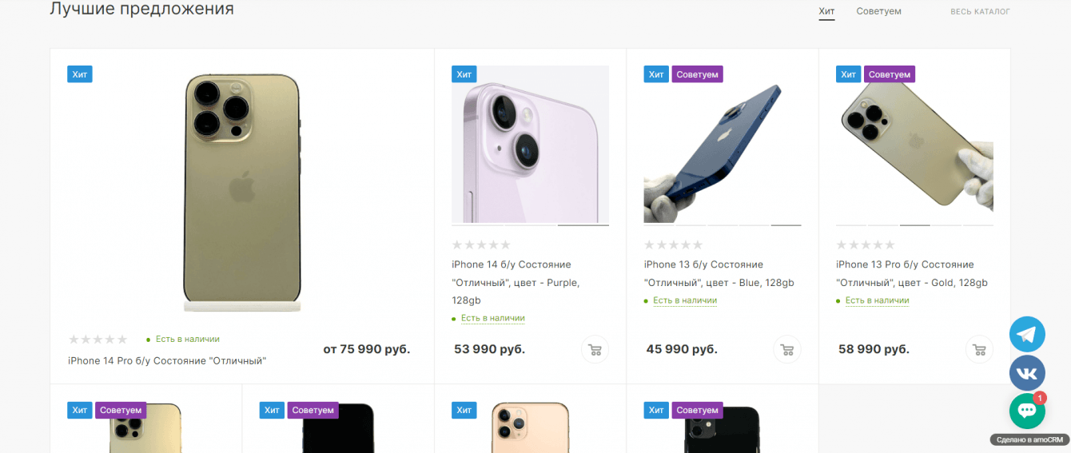
Task: Click 'Есть в наличии' under iPhone 13 Blue
Action: tap(684, 300)
